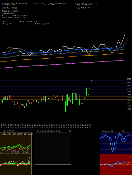Click the right end of the orange average line
This screenshot has height=175, width=132.
[x=125, y=53]
